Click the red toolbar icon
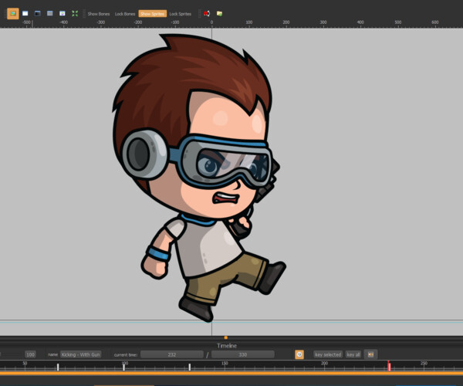Image resolution: width=463 pixels, height=386 pixels. (x=207, y=13)
